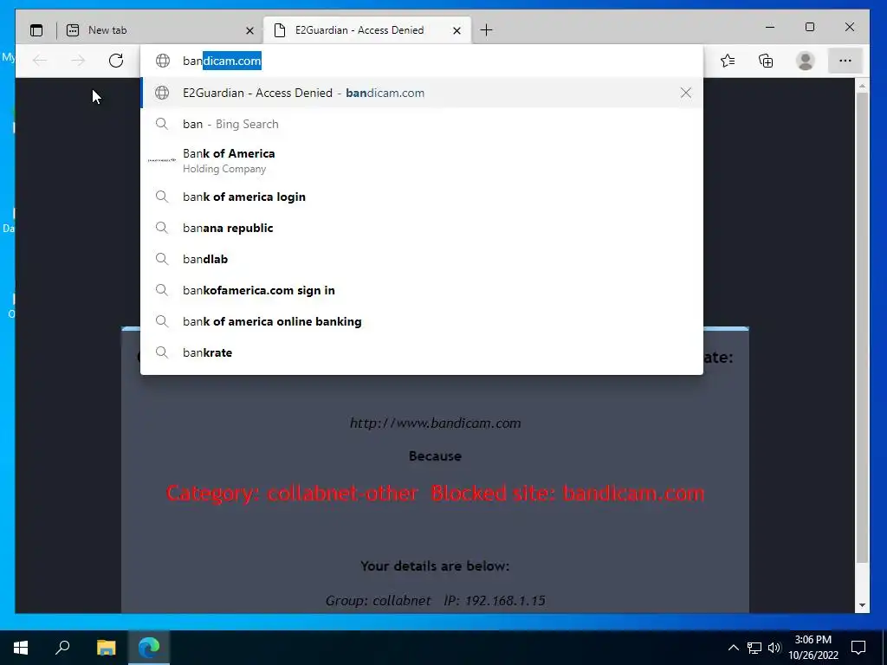The image size is (887, 665).
Task: Click the vertical scrollbar thumb
Action: [862, 328]
